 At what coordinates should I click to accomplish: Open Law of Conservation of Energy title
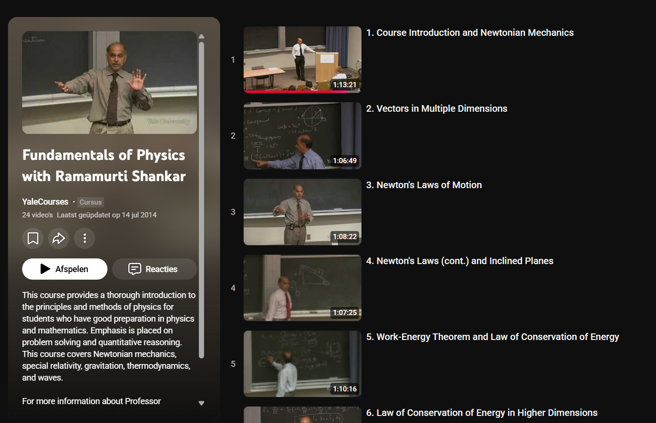(x=482, y=413)
